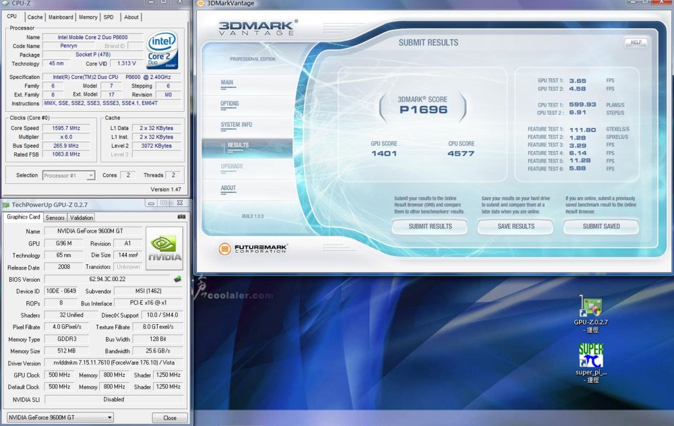Go to MAIN in 3DMark sidebar
Screen dimensions: 674x426
coord(227,82)
